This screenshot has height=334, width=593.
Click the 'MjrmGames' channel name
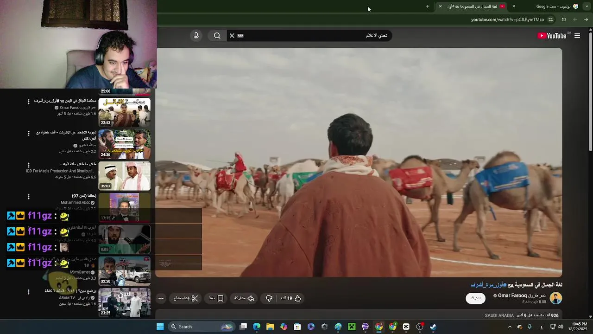click(x=80, y=272)
